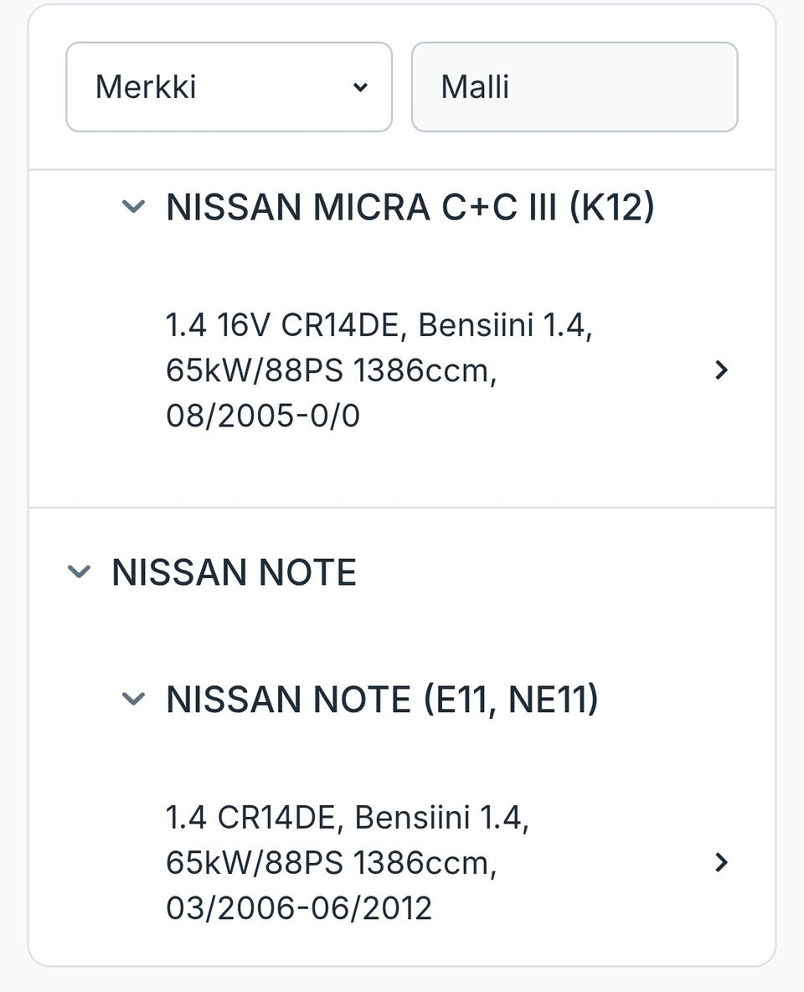Viewport: 804px width, 992px height.
Task: Collapse the NISSAN MICRA C+C III chevron
Action: (x=134, y=206)
